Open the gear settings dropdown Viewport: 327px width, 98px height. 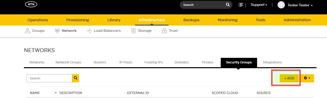pos(307,78)
